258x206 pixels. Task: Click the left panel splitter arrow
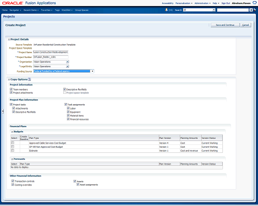click(2, 111)
